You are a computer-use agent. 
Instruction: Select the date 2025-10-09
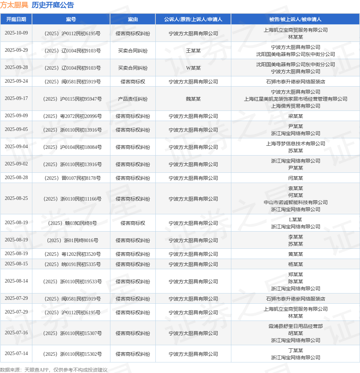pyautogui.click(x=16, y=33)
